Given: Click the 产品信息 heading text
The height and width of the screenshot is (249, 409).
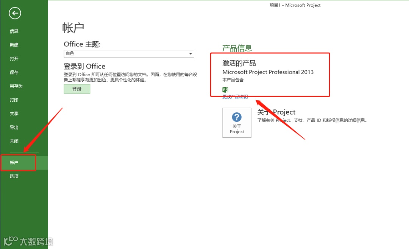Looking at the screenshot, I should (237, 48).
